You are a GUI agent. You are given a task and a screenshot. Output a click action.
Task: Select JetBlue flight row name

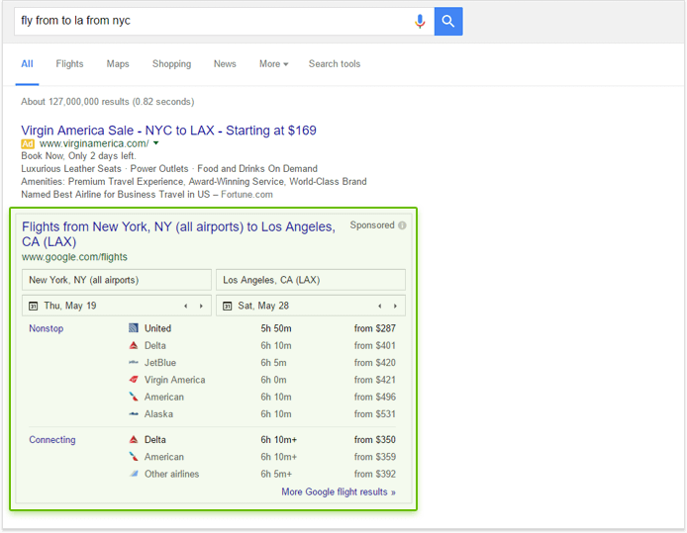tap(160, 362)
